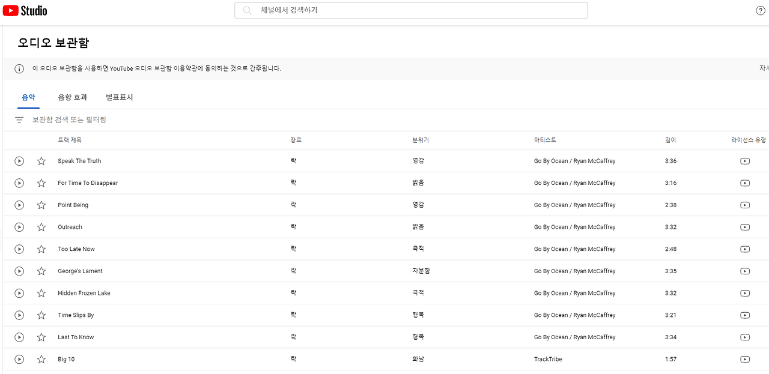Screen dimensions: 769x374
Task: Sort by 라이선스 유형 column header
Action: tap(749, 140)
